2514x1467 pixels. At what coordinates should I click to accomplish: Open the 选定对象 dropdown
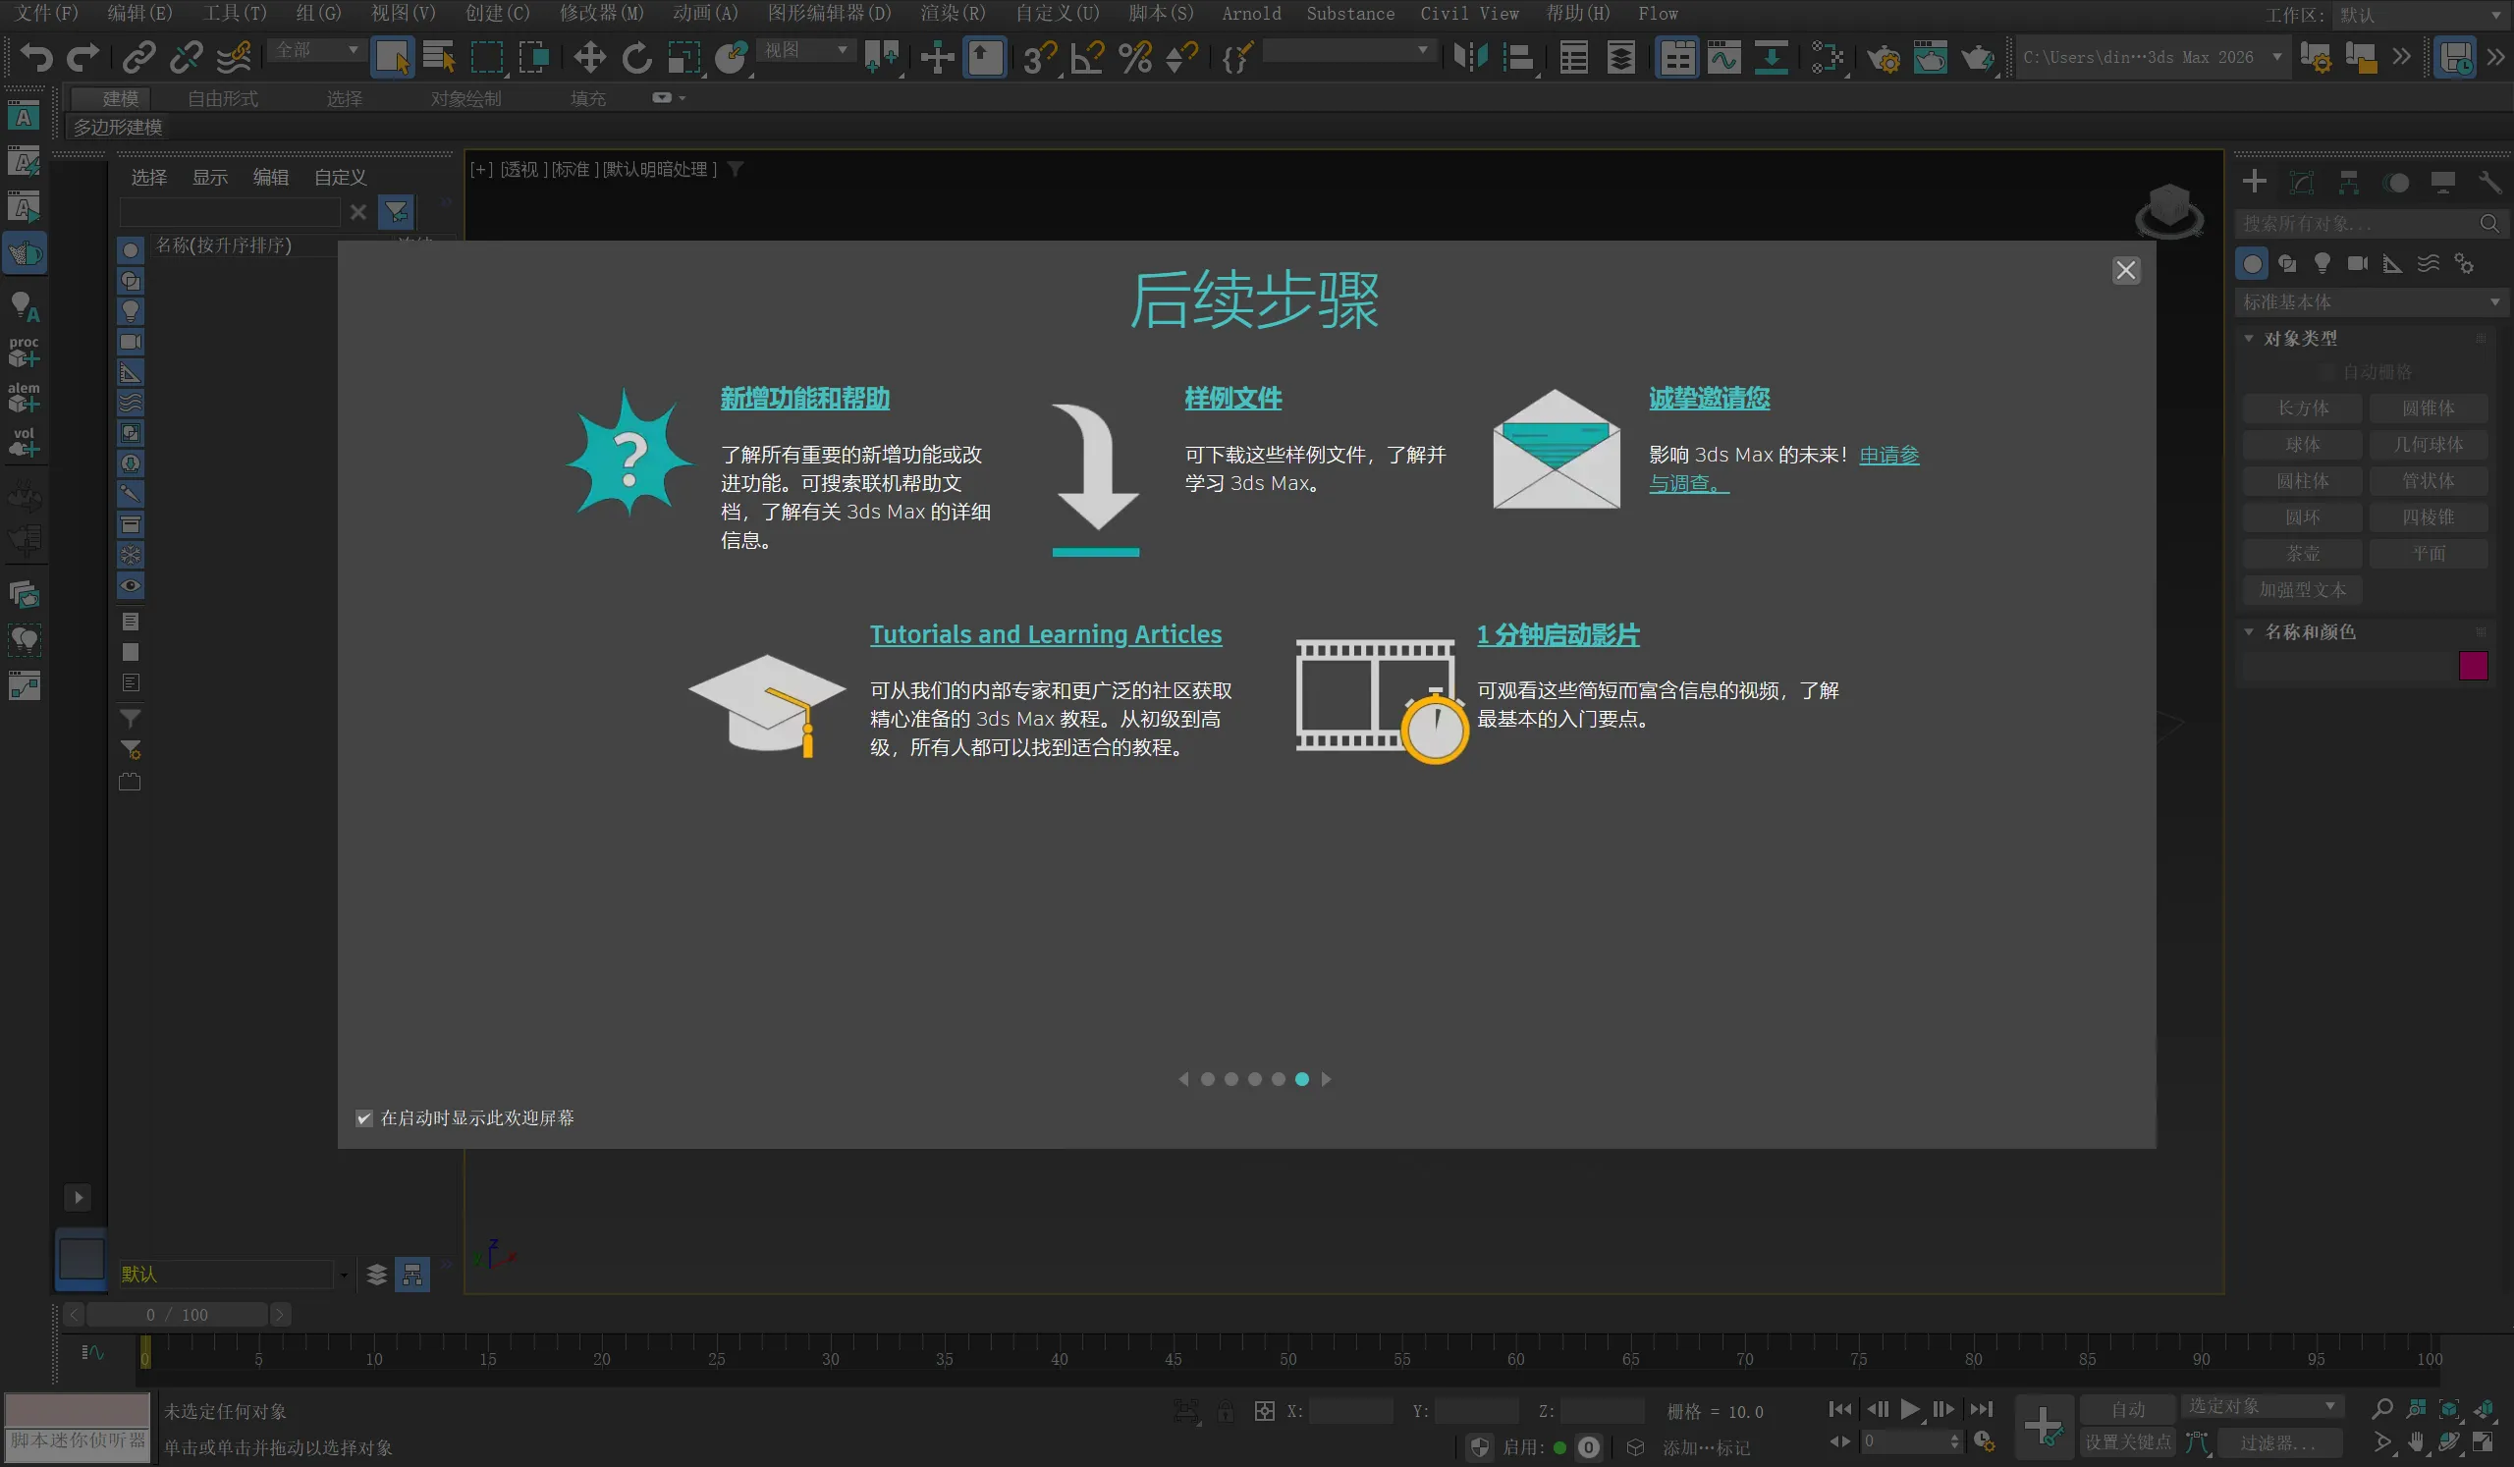(x=2260, y=1405)
